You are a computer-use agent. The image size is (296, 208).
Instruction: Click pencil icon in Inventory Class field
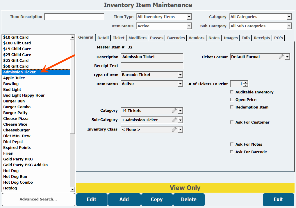174,129
